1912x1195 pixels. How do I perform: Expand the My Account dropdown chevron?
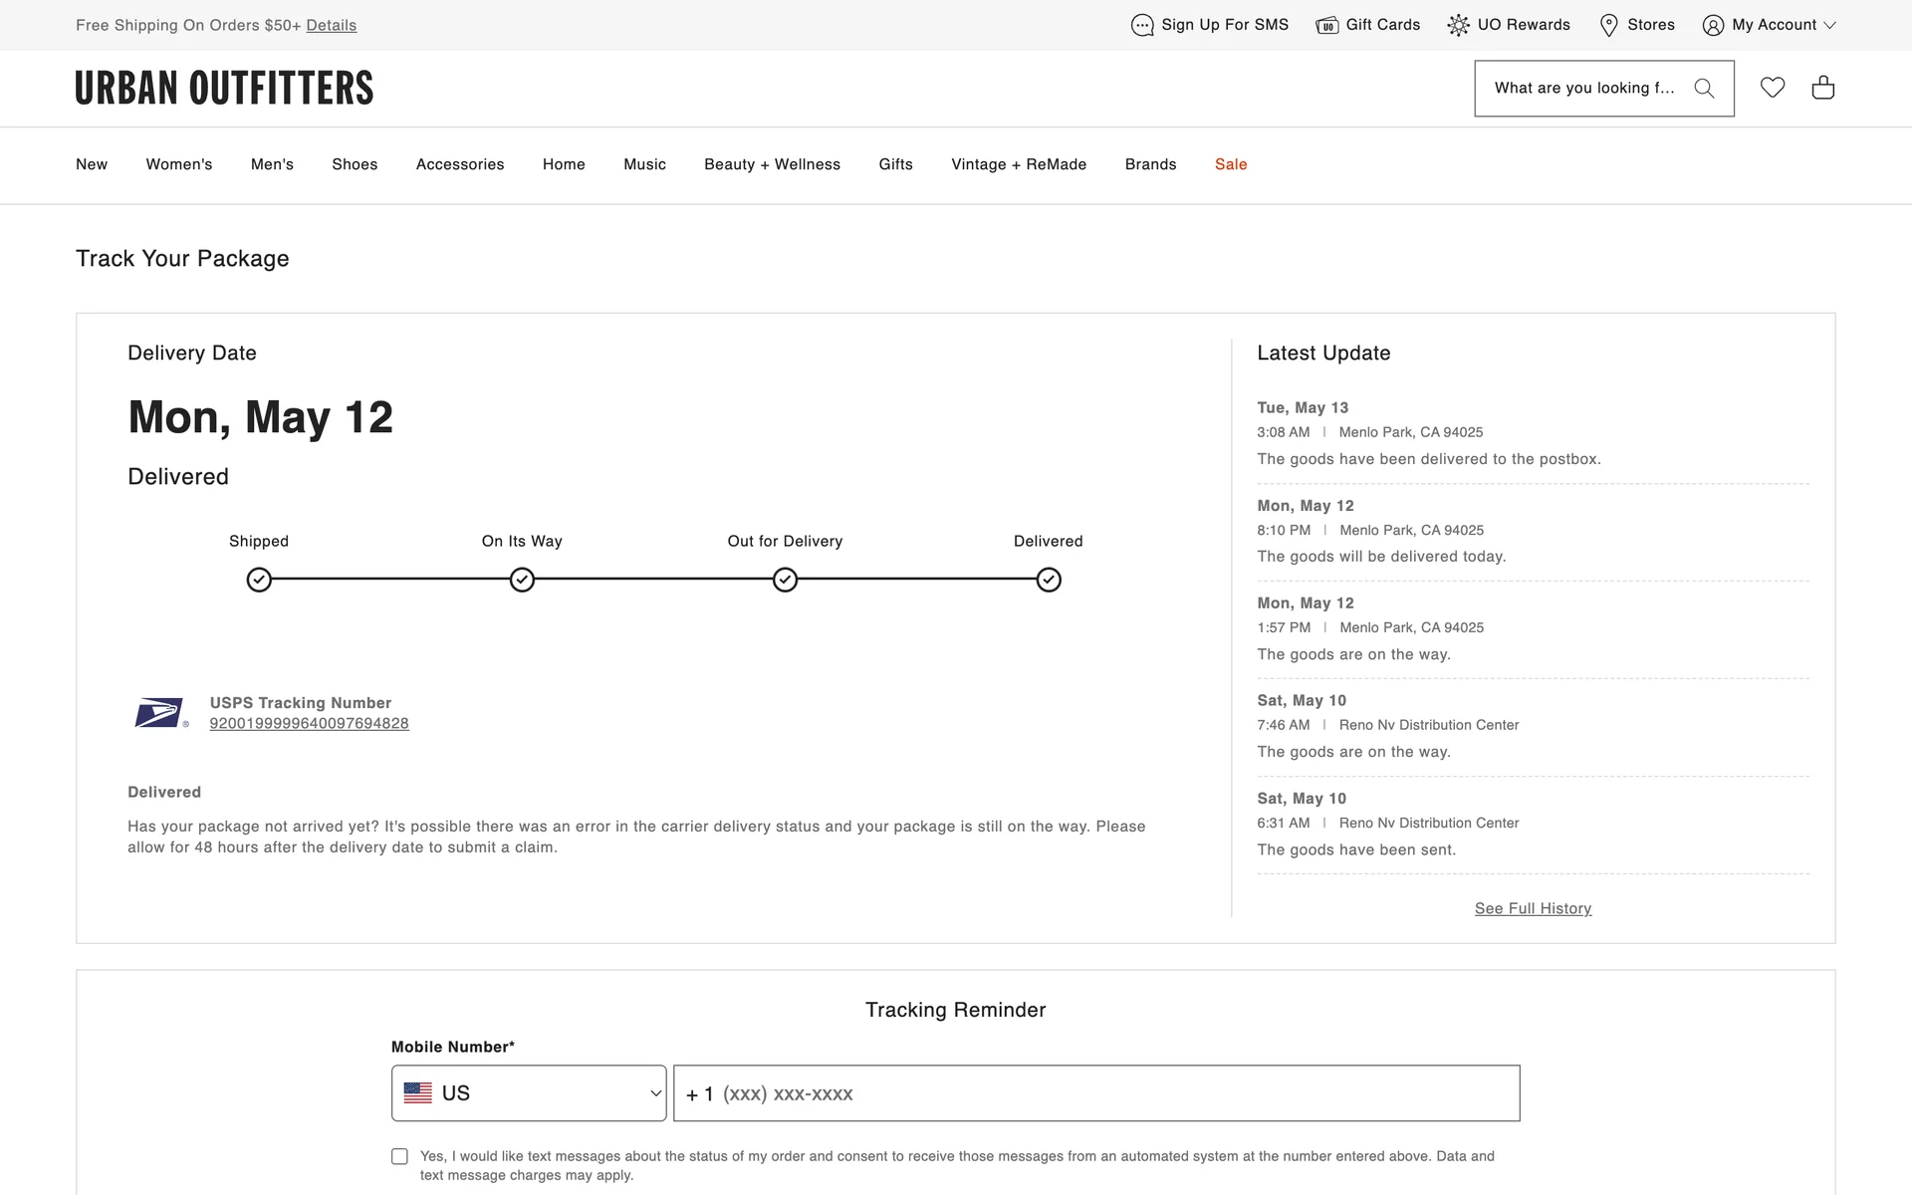point(1829,25)
